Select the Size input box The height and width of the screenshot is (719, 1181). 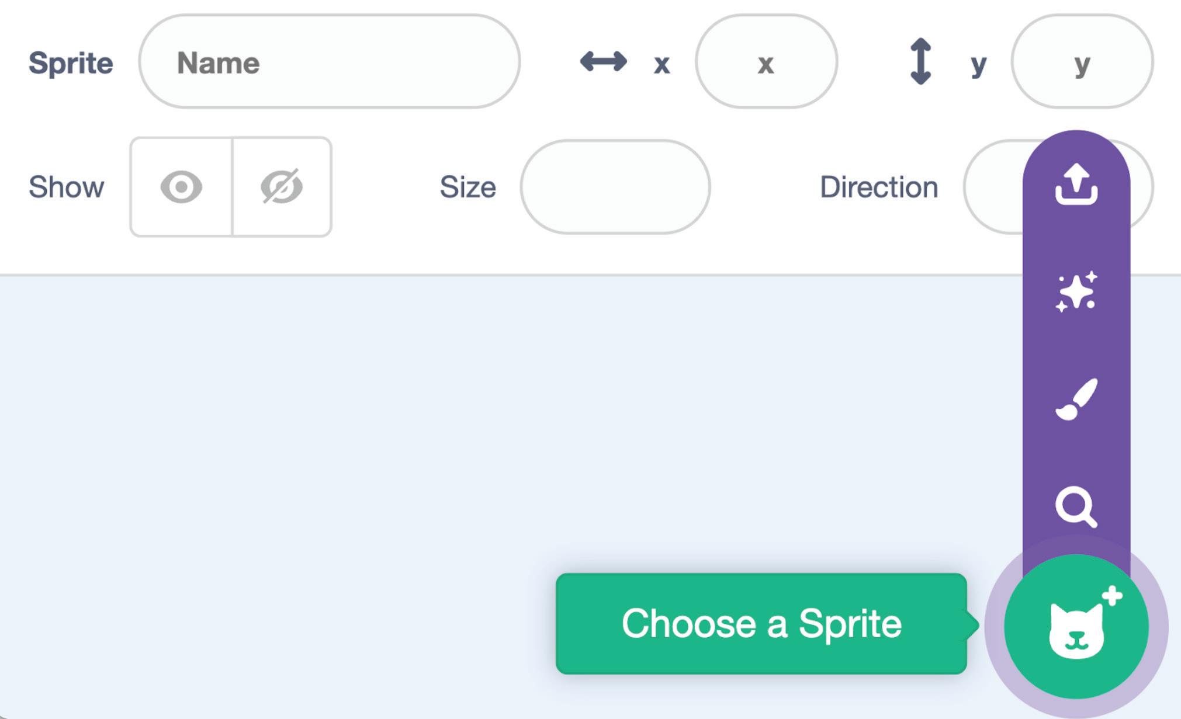tap(615, 187)
